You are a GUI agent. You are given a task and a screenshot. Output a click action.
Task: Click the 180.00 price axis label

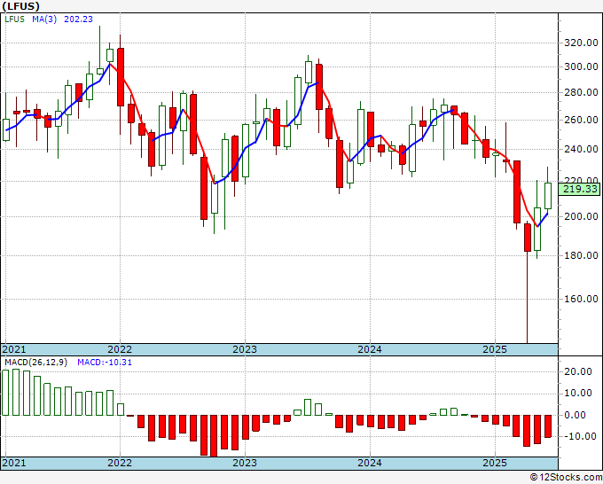[x=581, y=255]
